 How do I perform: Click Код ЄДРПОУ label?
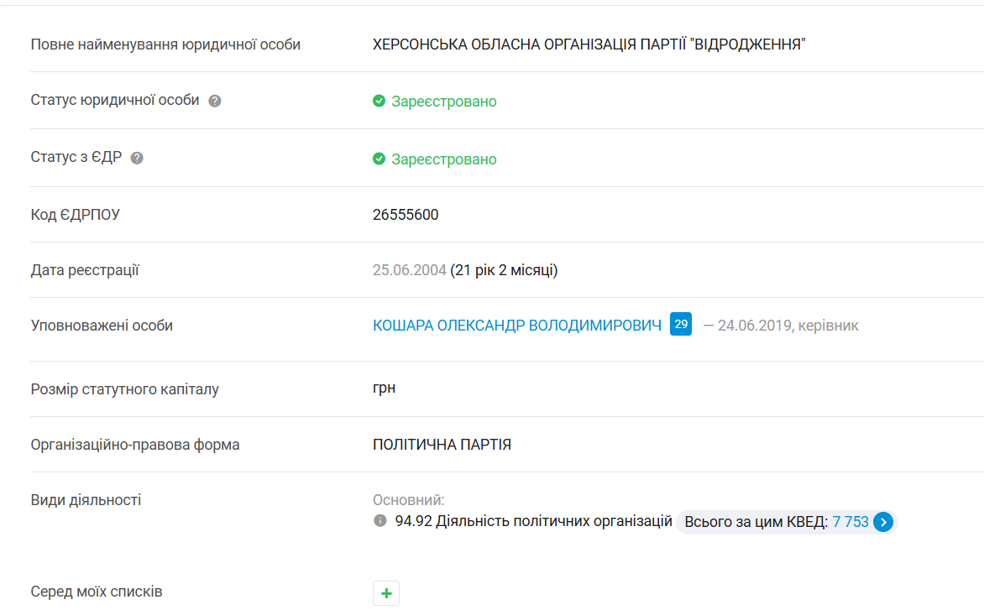pos(76,215)
